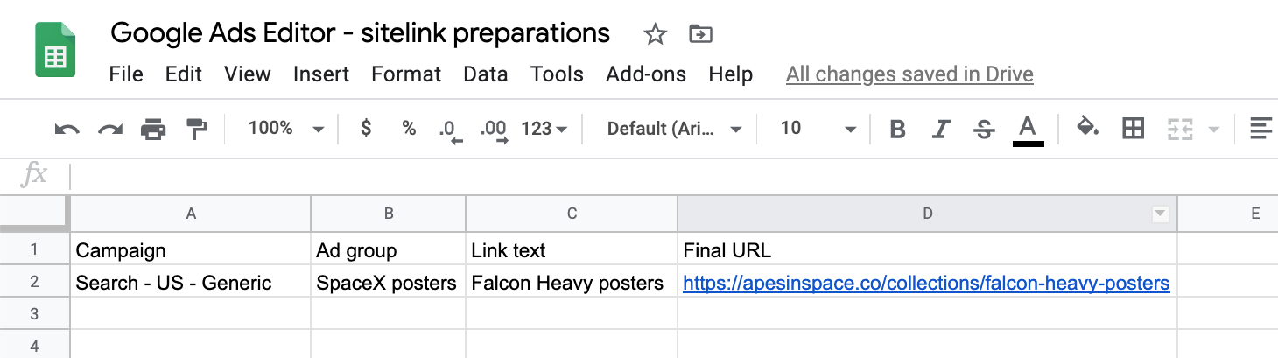Open the font size 10 dropdown
Viewport: 1278px width, 358px height.
[x=818, y=129]
